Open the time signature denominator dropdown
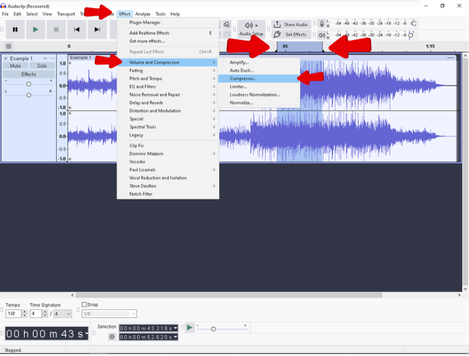The height and width of the screenshot is (356, 469). [x=63, y=314]
